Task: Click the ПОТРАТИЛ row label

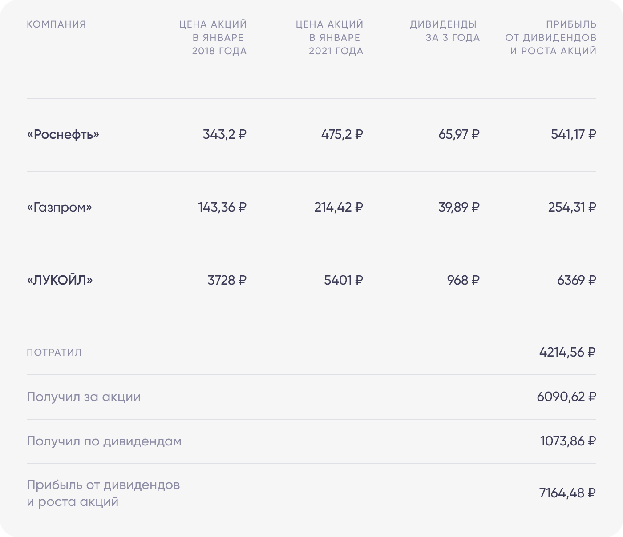Action: pos(54,353)
